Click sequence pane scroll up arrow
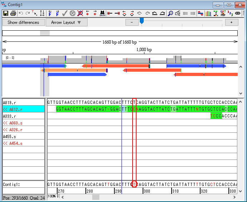This screenshot has width=247, height=202. coord(240,102)
